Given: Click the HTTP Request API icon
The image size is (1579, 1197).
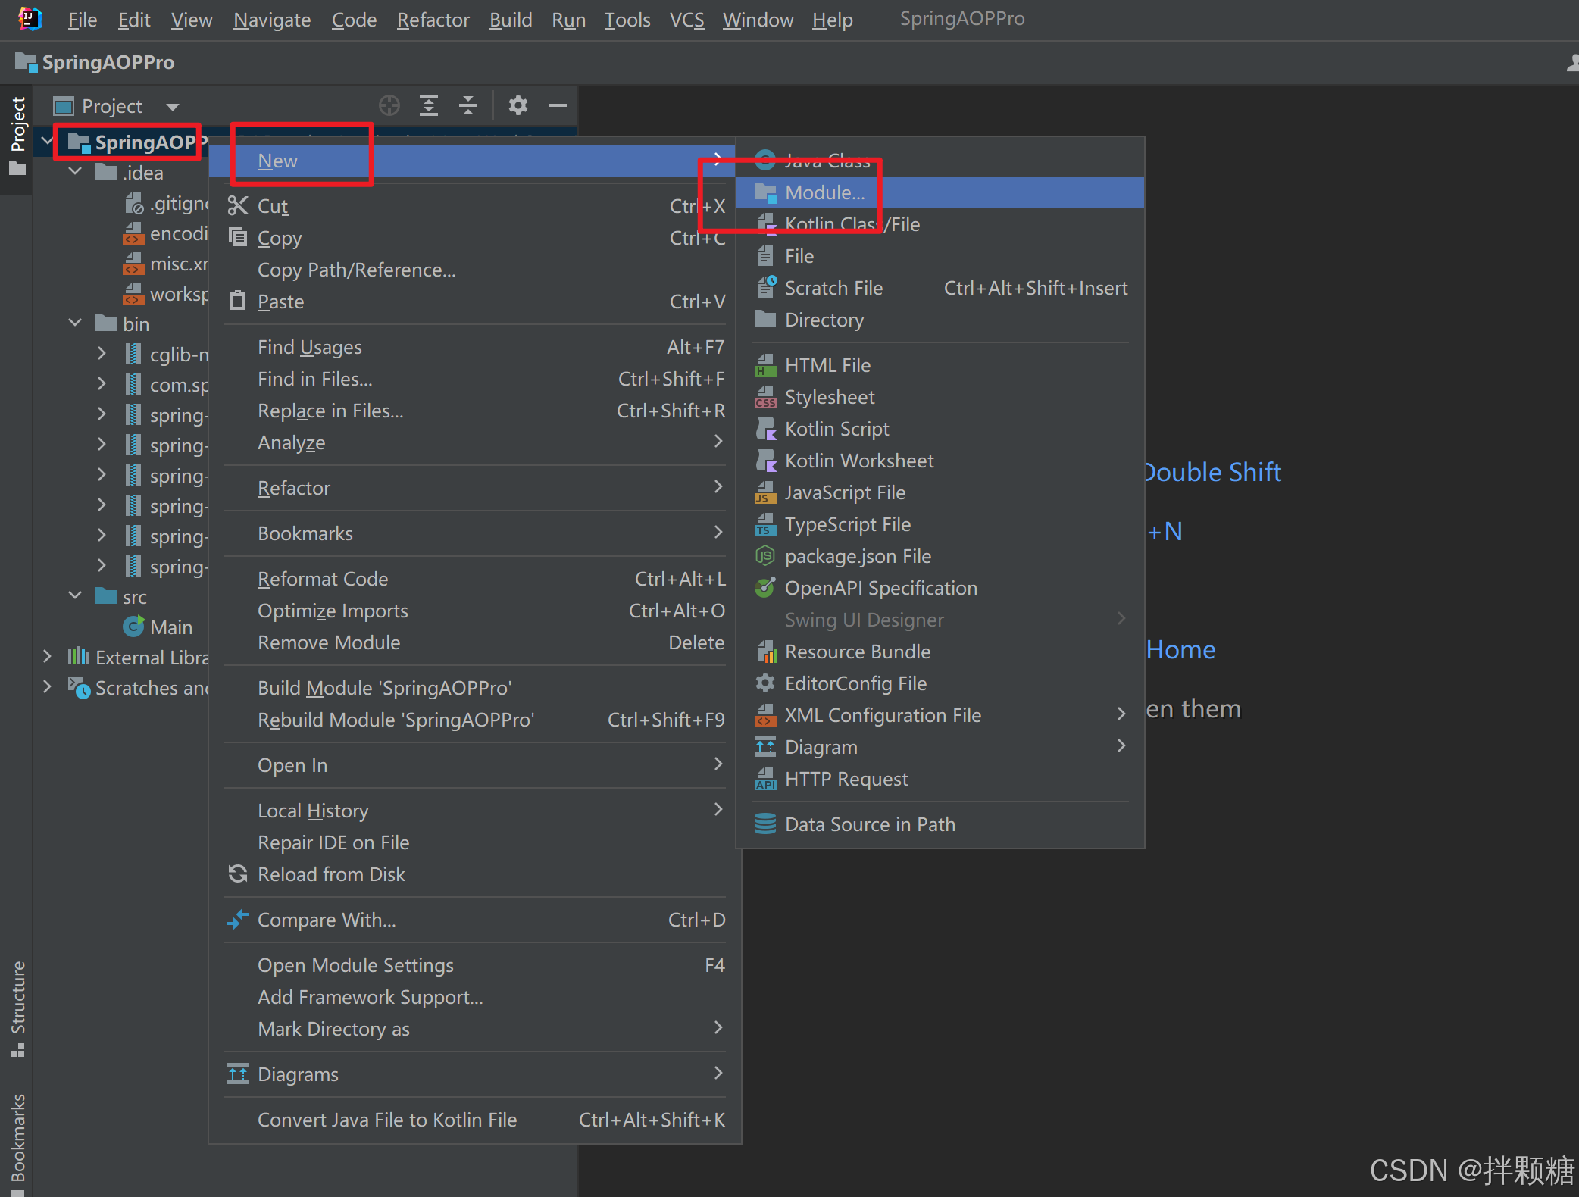Looking at the screenshot, I should coord(765,779).
